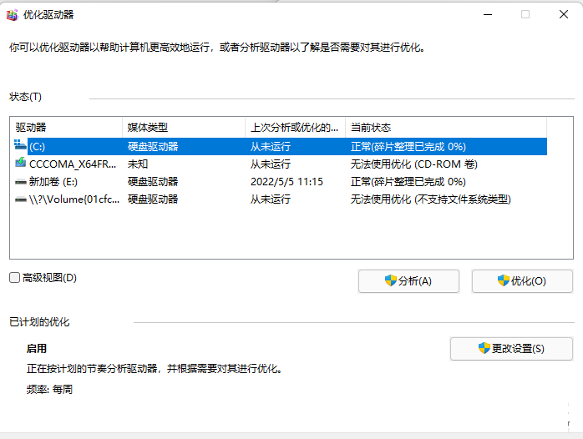This screenshot has height=439, width=583.
Task: Click 从未运行 cell in the CCCOMA row
Action: pyautogui.click(x=271, y=164)
